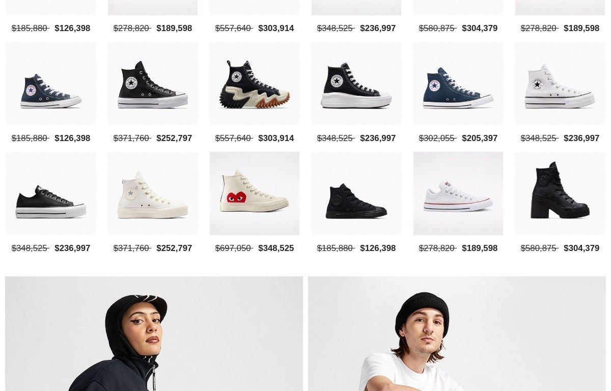Open the black heeled platform boot product
The height and width of the screenshot is (391, 611).
pyautogui.click(x=560, y=193)
